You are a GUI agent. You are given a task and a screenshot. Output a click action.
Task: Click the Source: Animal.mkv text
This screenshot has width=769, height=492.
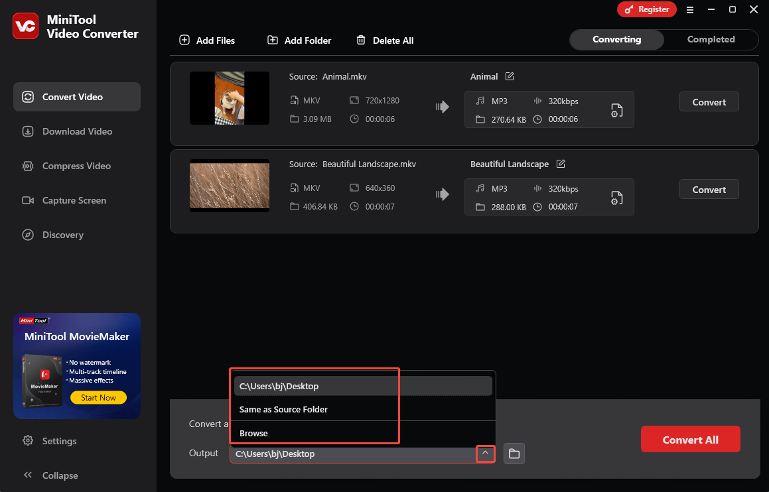coord(328,76)
